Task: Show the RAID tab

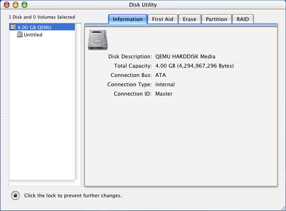Action: (243, 19)
